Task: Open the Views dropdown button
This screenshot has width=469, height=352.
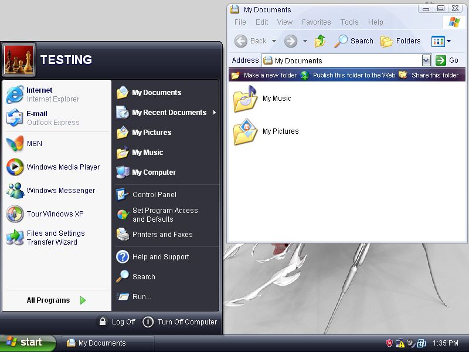Action: click(x=441, y=41)
